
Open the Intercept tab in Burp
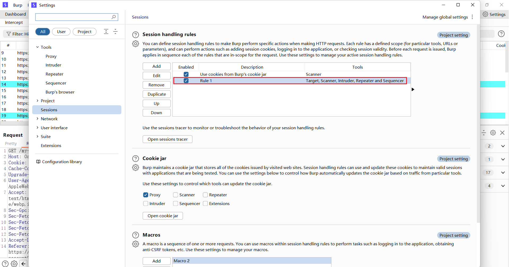14,23
